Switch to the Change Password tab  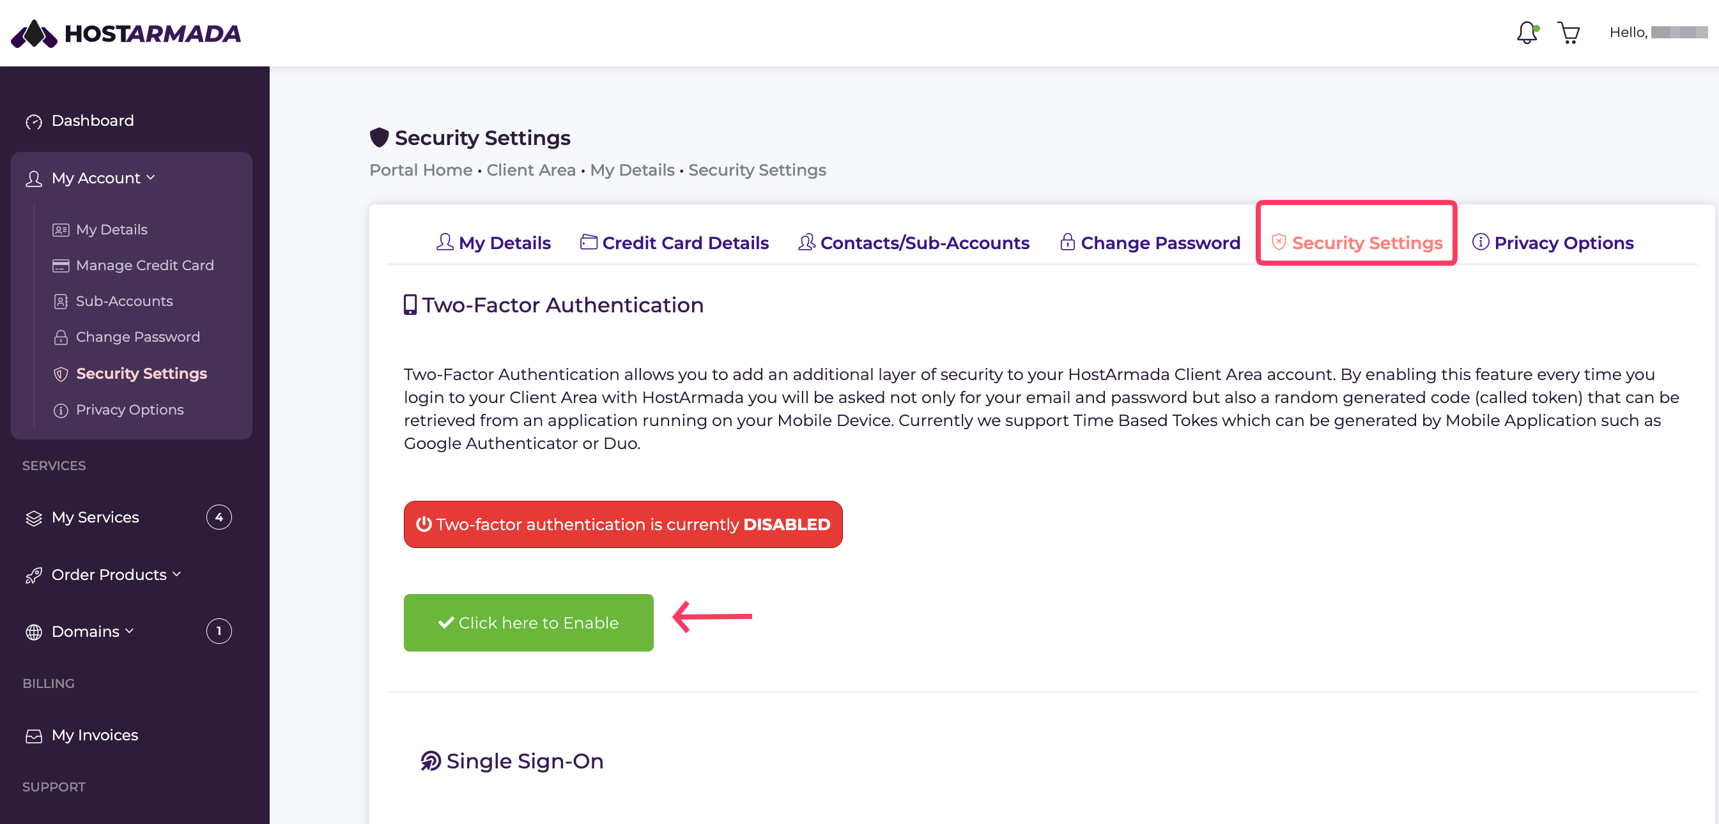tap(1150, 243)
